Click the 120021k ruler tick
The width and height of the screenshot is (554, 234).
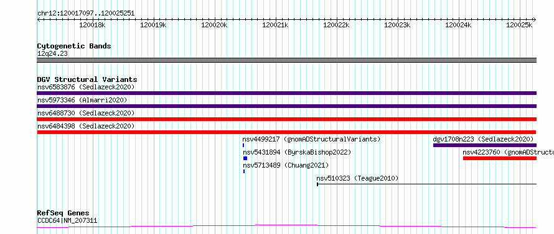tap(276, 25)
